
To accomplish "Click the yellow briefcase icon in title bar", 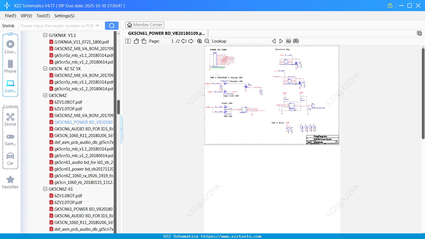I will 390,6.
